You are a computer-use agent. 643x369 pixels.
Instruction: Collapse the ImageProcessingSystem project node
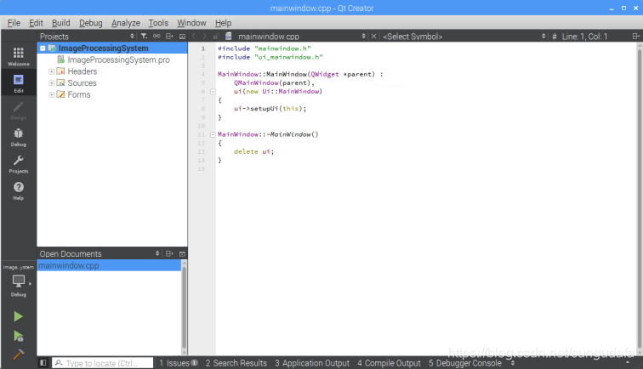pyautogui.click(x=43, y=48)
